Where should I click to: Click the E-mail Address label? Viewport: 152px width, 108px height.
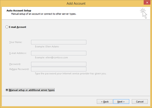(18, 53)
